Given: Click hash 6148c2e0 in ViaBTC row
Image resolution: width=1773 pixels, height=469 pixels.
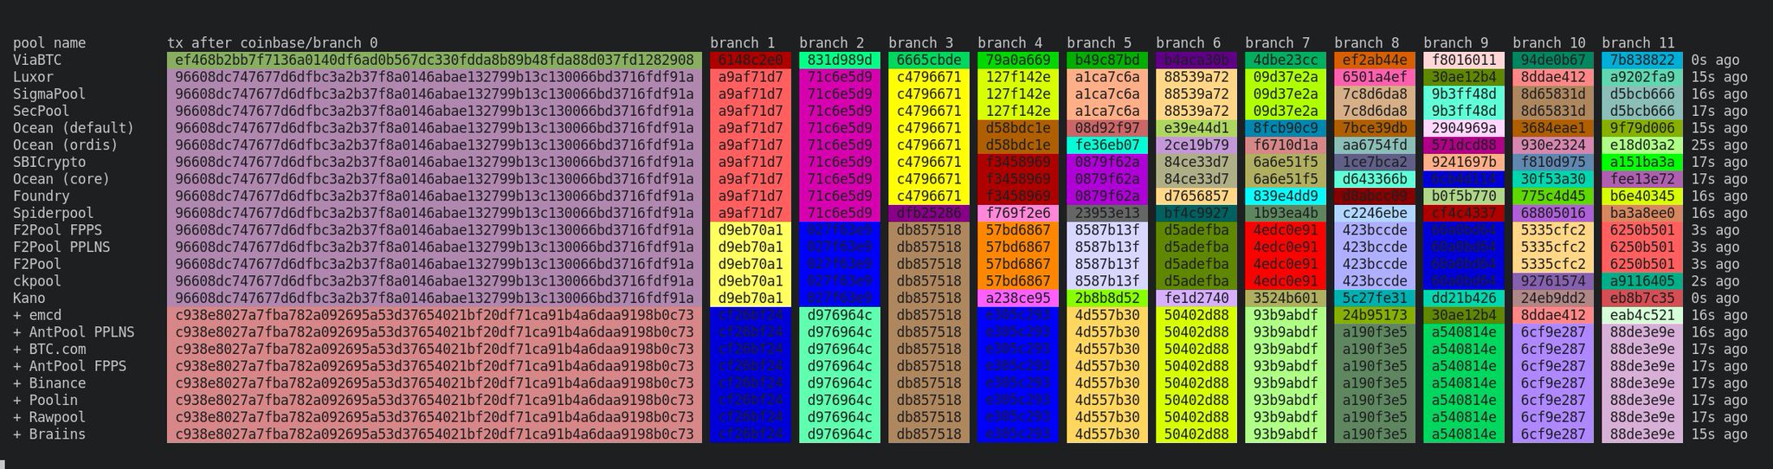Looking at the screenshot, I should pyautogui.click(x=751, y=61).
